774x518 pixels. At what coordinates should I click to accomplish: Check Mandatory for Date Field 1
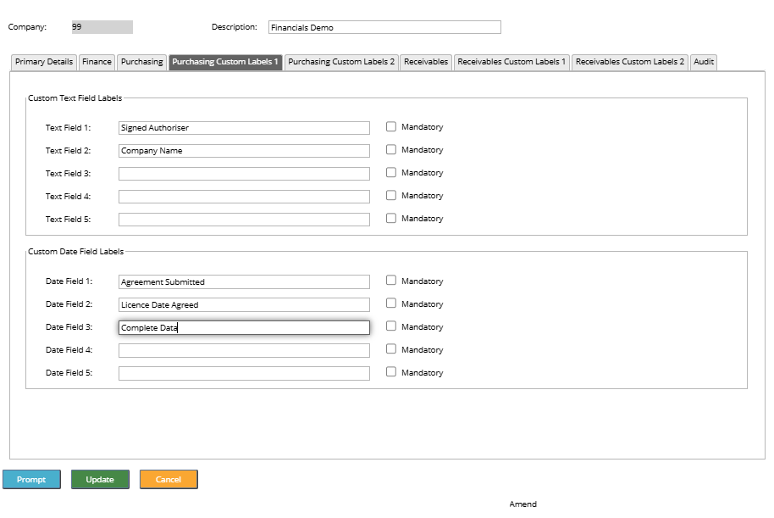(x=391, y=281)
